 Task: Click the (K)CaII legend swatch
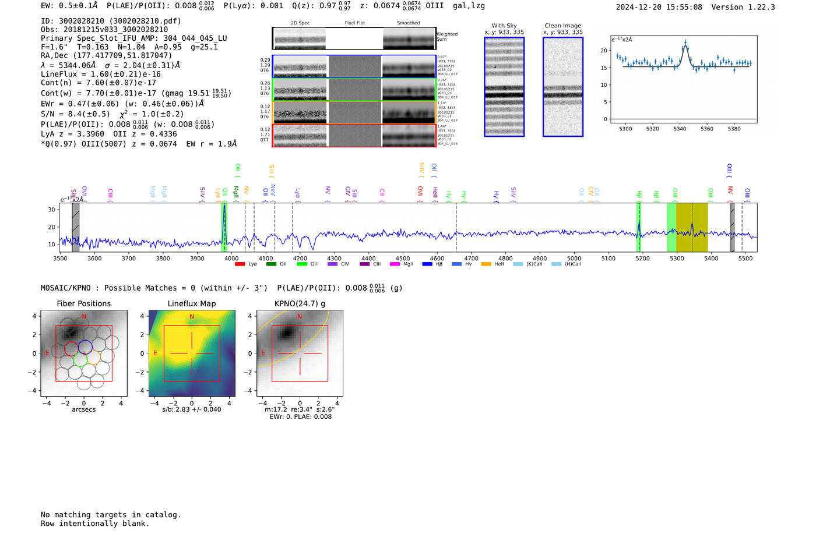click(518, 264)
